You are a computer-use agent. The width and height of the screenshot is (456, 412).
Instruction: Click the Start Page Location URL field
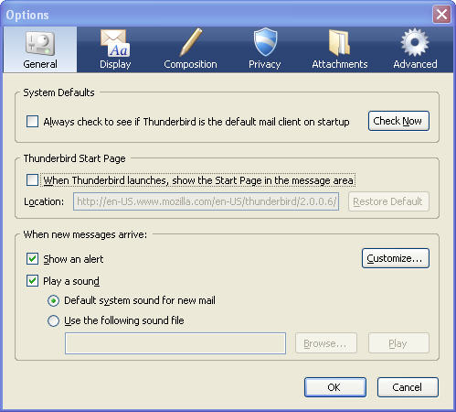click(x=206, y=201)
